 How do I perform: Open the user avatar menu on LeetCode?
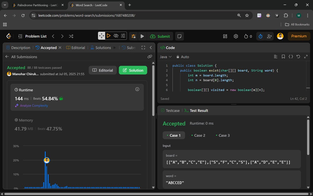tap(280, 36)
